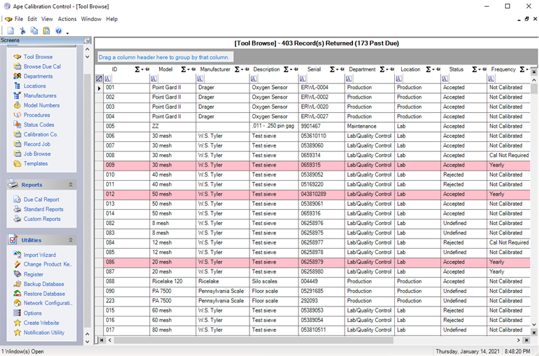
Task: Click the New document toolbar icon
Action: [11, 31]
